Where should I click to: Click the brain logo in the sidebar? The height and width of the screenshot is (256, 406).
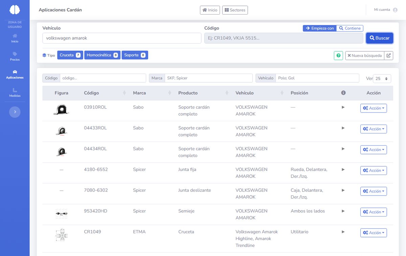15,10
